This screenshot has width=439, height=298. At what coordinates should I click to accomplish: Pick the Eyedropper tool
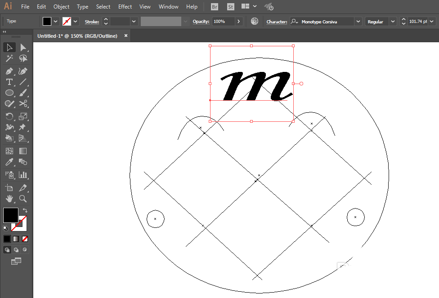(9, 162)
